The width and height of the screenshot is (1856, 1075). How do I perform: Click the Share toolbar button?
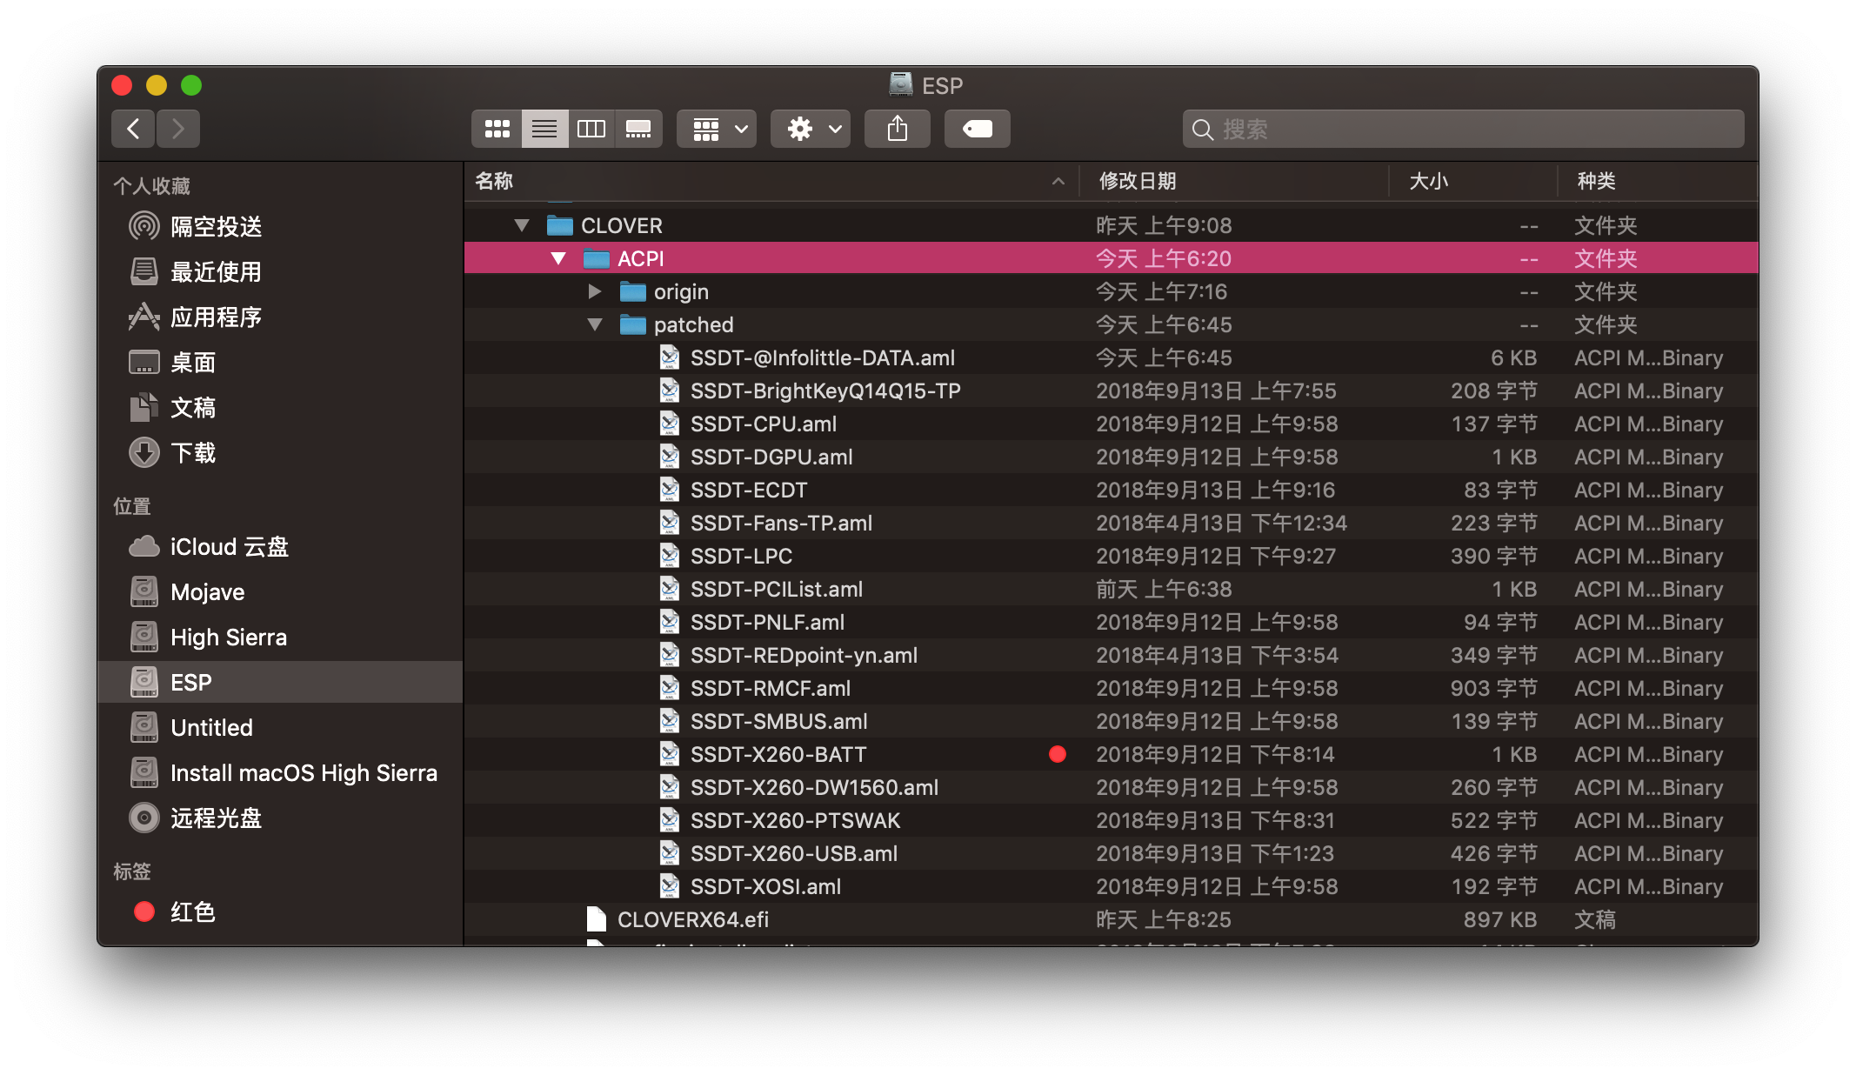(x=897, y=130)
